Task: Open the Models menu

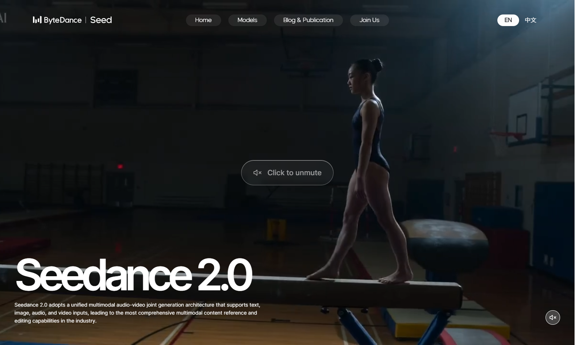Action: pos(248,20)
